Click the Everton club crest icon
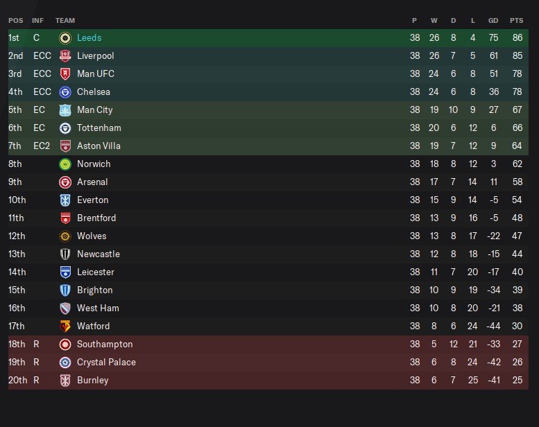This screenshot has height=427, width=539. 65,200
